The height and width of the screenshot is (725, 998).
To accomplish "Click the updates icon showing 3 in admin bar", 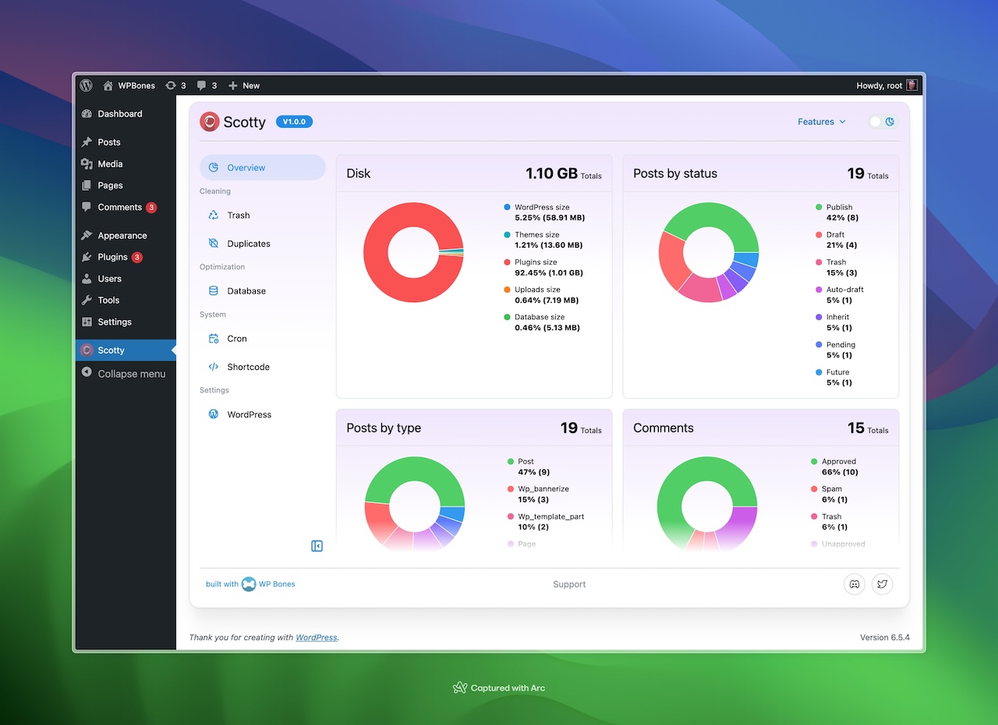I will point(171,86).
